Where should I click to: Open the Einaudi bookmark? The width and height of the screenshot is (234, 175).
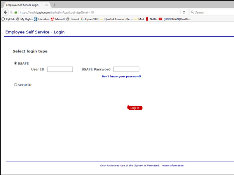click(x=73, y=19)
